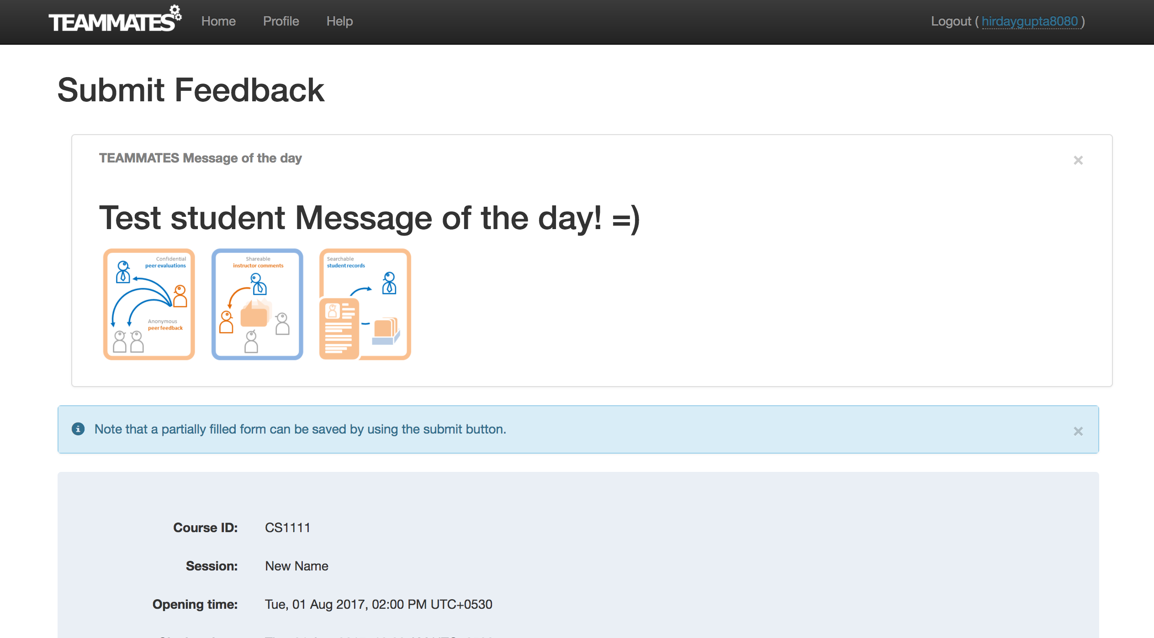
Task: Dismiss the partially filled form note
Action: click(1078, 431)
